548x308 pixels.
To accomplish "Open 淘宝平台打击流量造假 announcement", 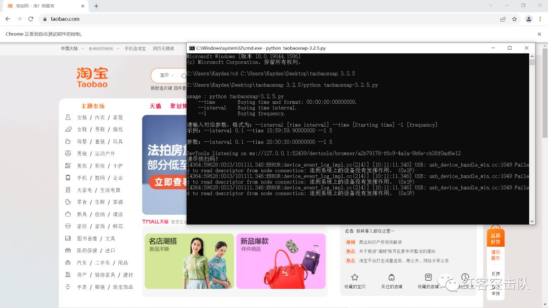I will pyautogui.click(x=404, y=260).
